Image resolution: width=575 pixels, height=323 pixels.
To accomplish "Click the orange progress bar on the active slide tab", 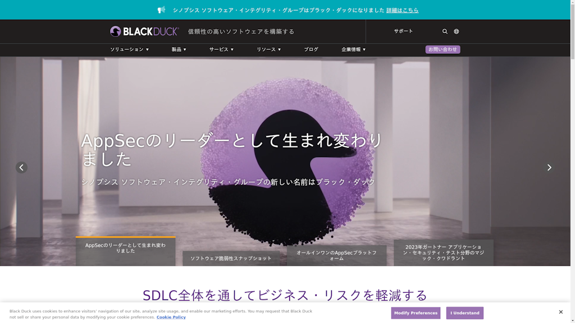I will click(126, 238).
